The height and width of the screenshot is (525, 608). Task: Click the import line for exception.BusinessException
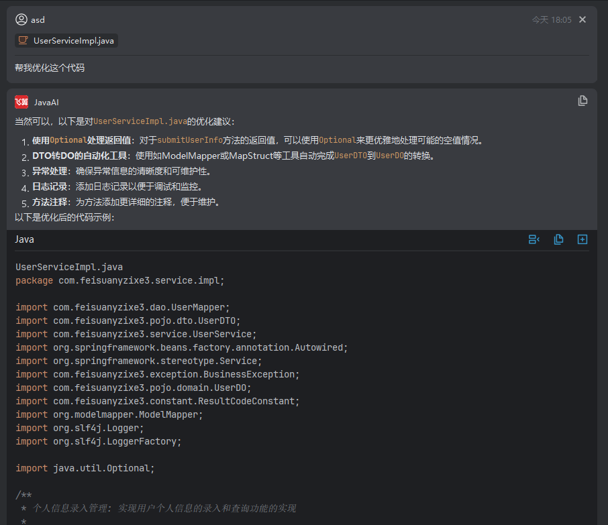(158, 374)
